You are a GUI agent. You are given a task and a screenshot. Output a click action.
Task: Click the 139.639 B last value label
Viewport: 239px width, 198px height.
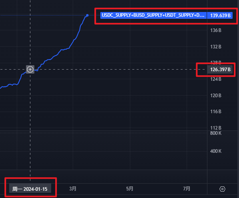click(220, 15)
